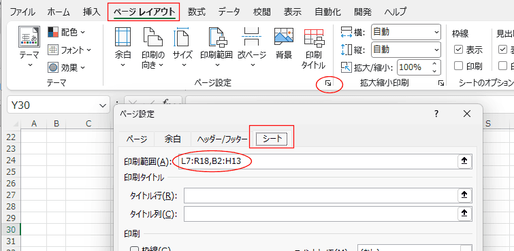Viewport: 514px width, 251px height.
Task: Toggle 見出し 表示 headings view checkbox
Action: click(502, 50)
